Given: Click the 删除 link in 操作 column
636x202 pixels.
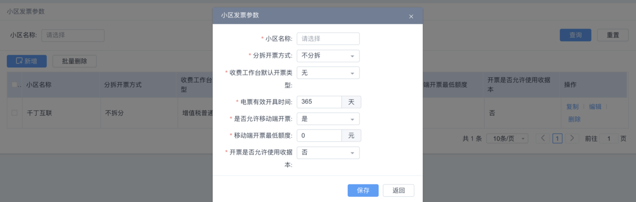Looking at the screenshot, I should pos(575,119).
